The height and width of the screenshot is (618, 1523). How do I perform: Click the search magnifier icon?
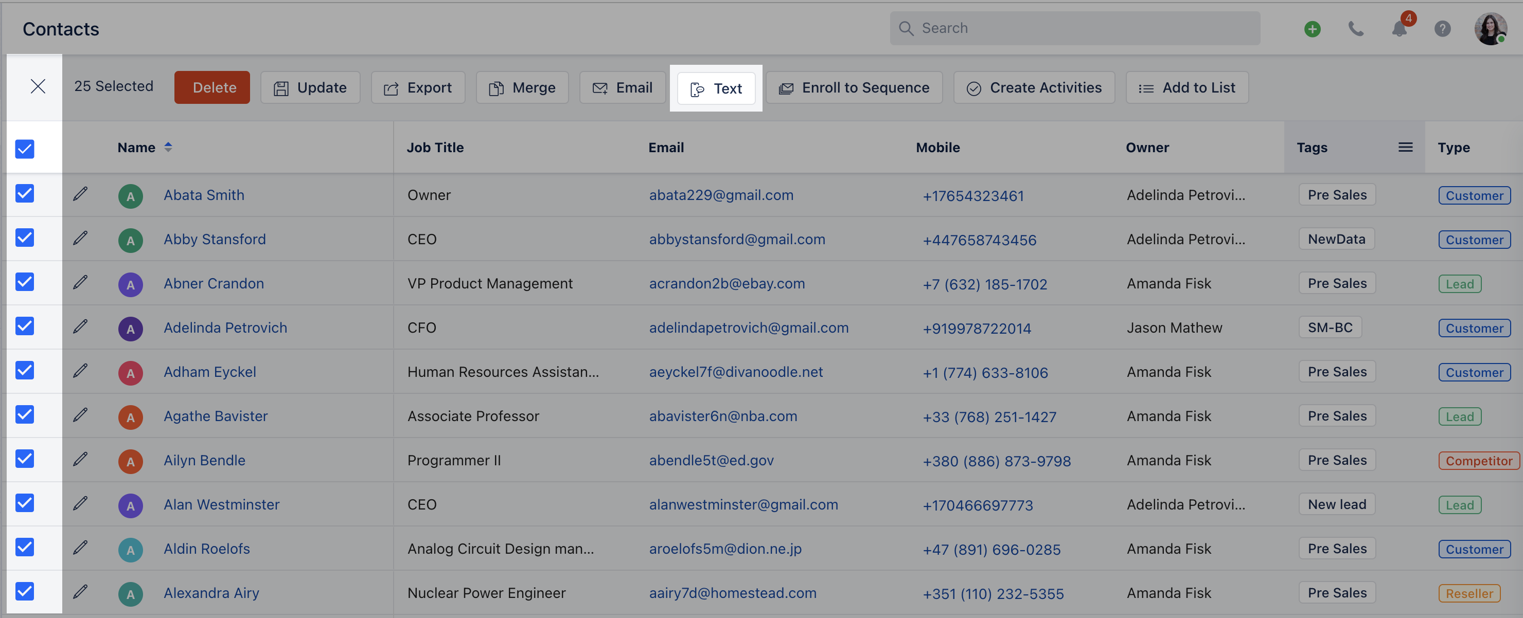pyautogui.click(x=906, y=28)
